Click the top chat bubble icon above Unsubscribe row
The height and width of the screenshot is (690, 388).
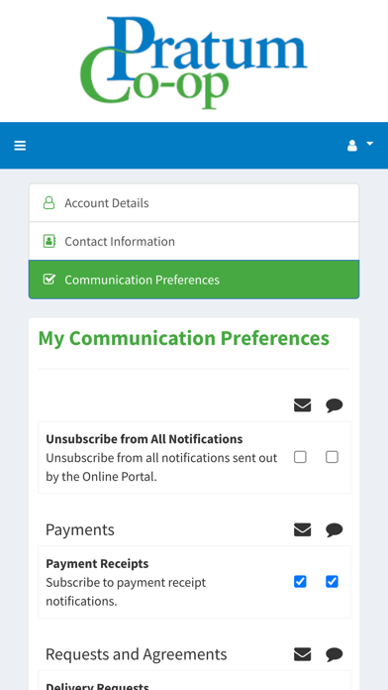334,405
